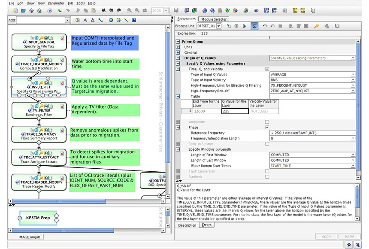
Task: Collapse the Prime Group section
Action: [x=177, y=42]
